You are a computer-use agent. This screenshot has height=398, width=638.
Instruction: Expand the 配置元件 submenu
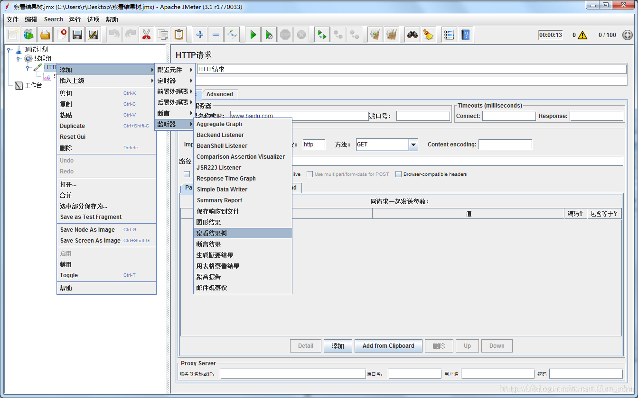[175, 70]
